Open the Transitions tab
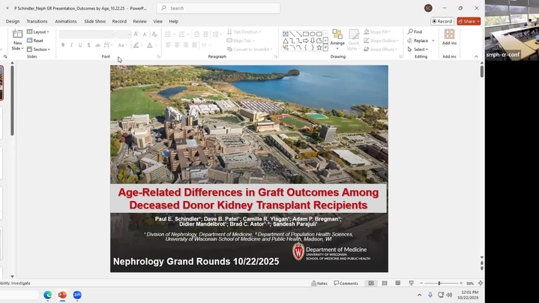This screenshot has height=303, width=539. coord(37,21)
